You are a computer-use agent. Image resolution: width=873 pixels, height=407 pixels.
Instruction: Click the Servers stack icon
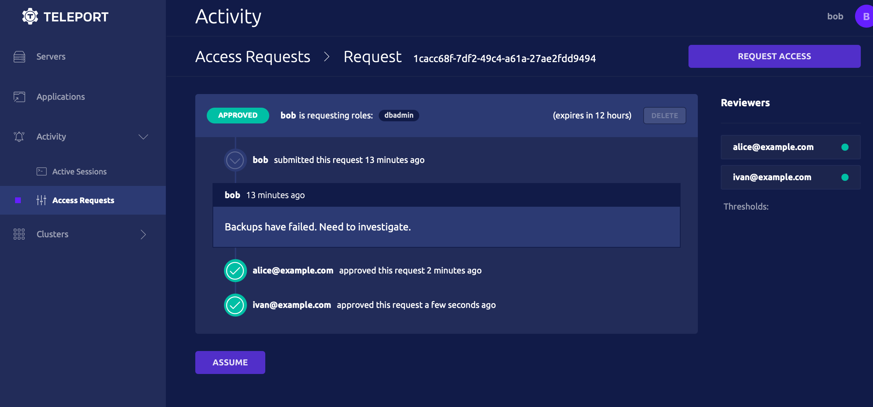click(19, 57)
